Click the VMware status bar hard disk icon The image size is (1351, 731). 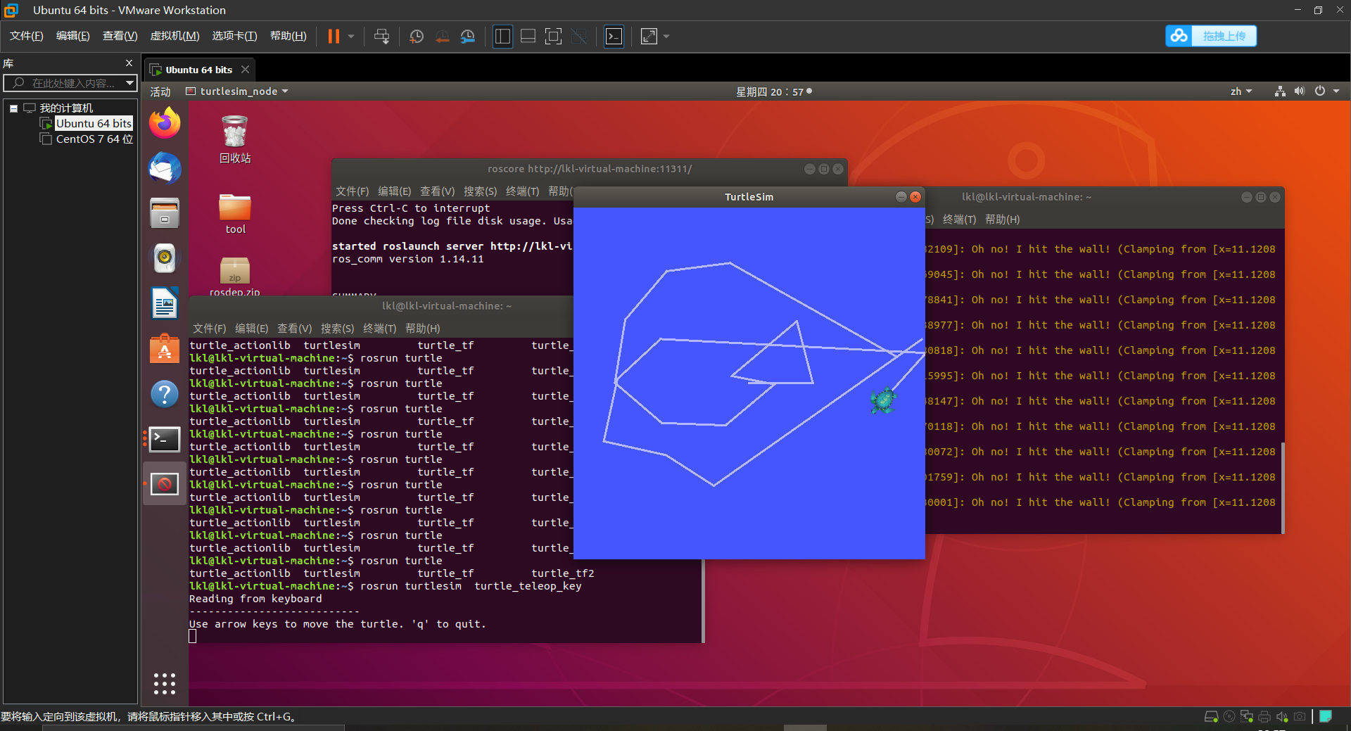pyautogui.click(x=1211, y=716)
